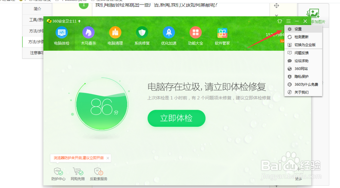Image resolution: width=340 pixels, height=188 pixels.
Task: Select 简介 in the background page sidebar
Action: [x=37, y=9]
